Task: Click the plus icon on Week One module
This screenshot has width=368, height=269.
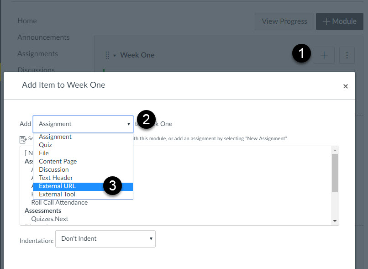Action: [324, 55]
